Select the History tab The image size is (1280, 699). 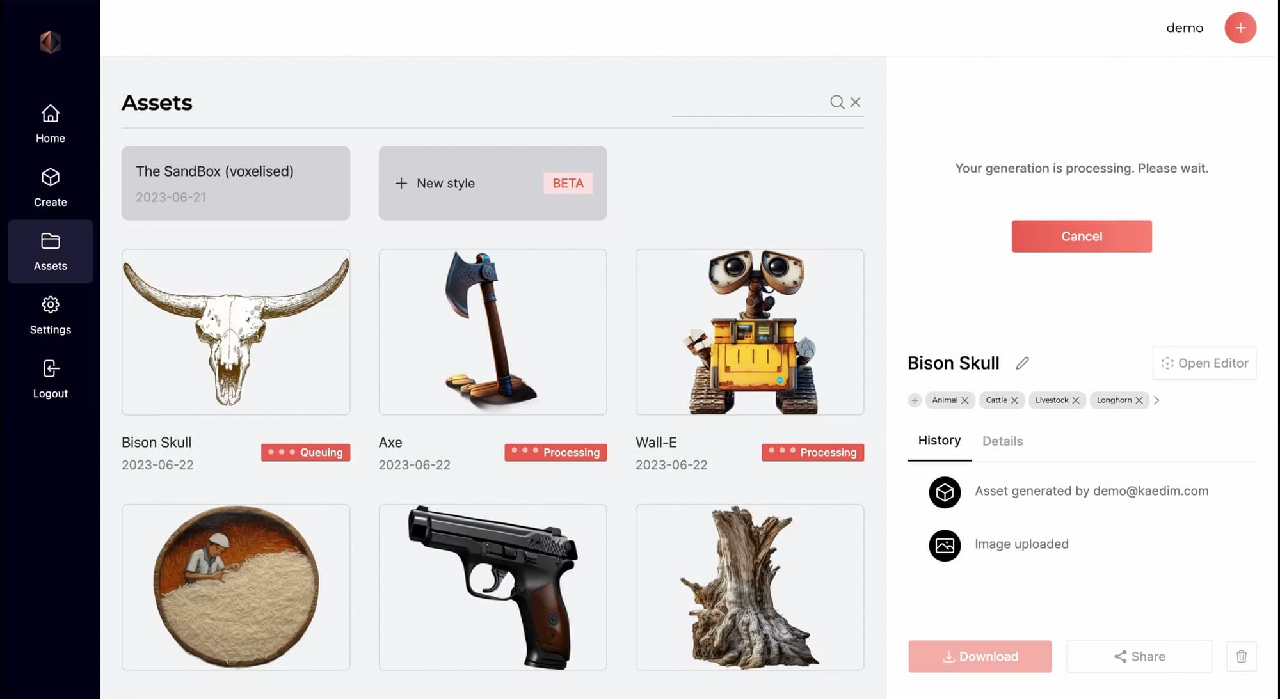939,441
